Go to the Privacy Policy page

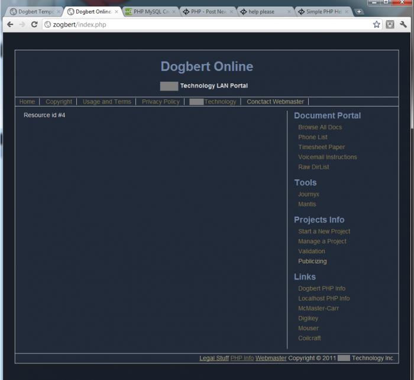click(160, 102)
